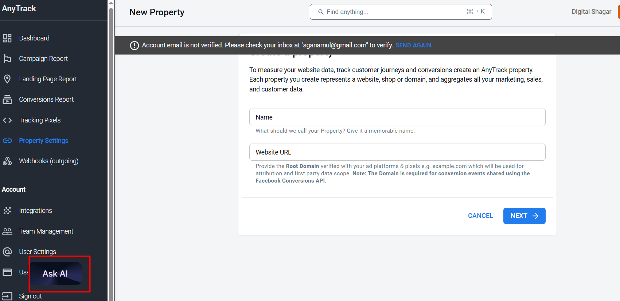The image size is (620, 301).
Task: Open the Campaign Report menu item
Action: (43, 59)
